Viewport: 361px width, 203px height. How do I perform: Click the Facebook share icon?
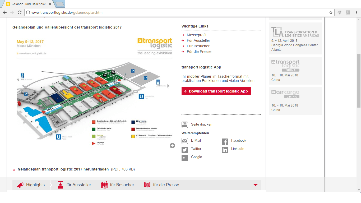click(225, 142)
